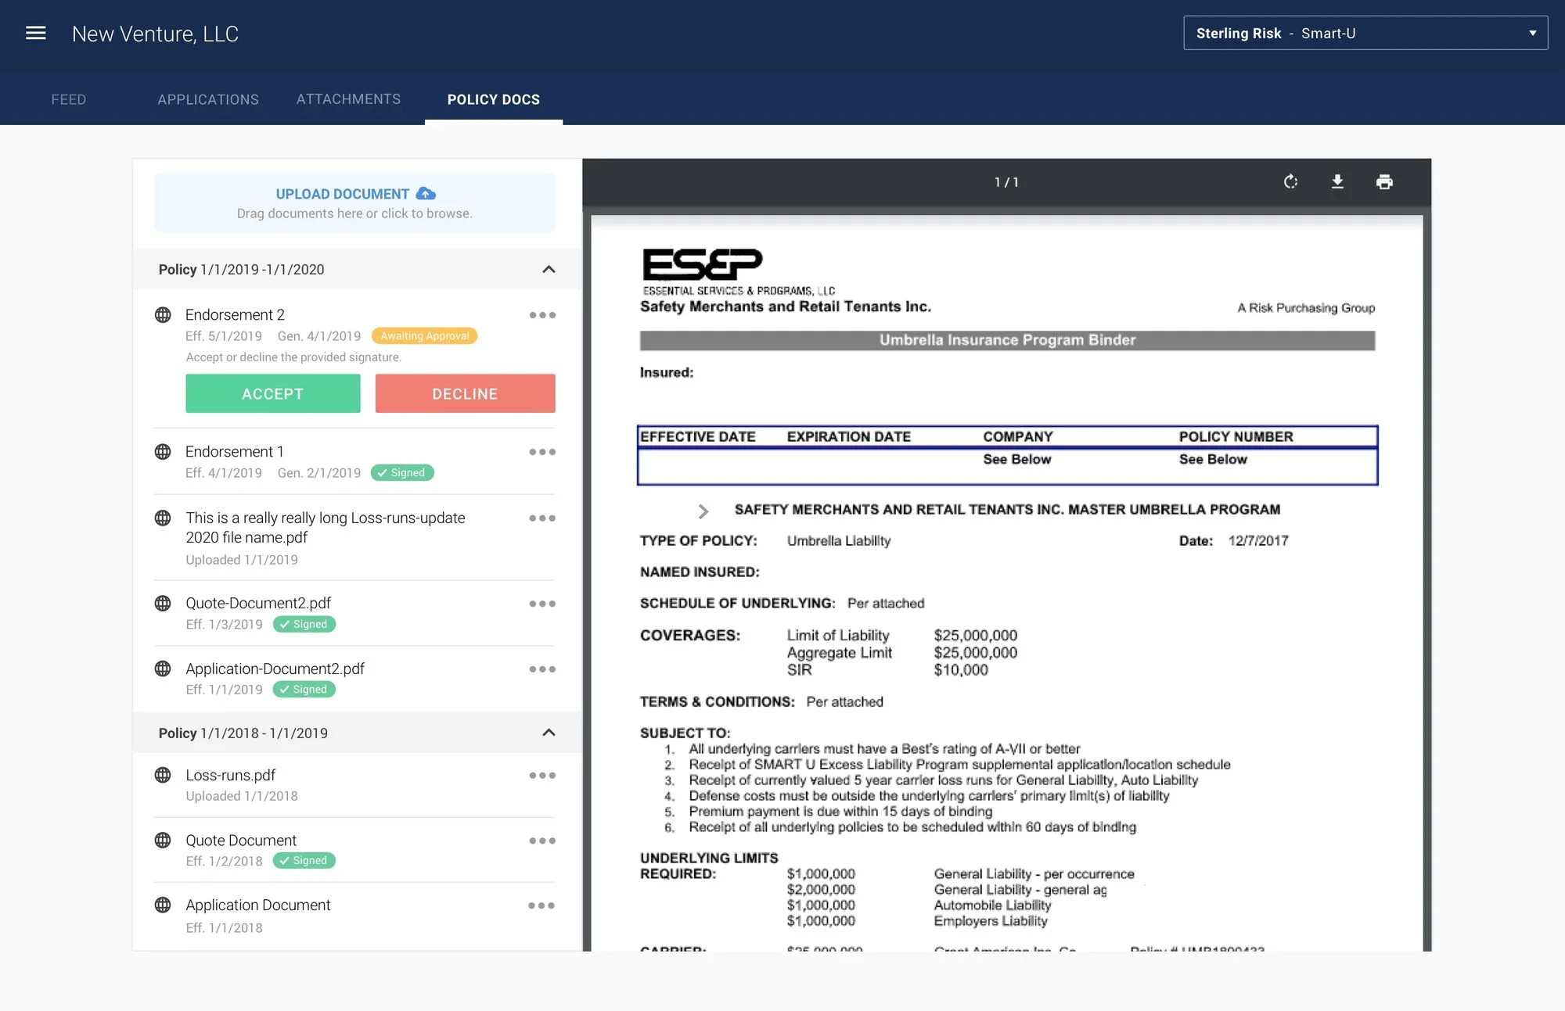
Task: Open the hamburger navigation menu
Action: pos(36,33)
